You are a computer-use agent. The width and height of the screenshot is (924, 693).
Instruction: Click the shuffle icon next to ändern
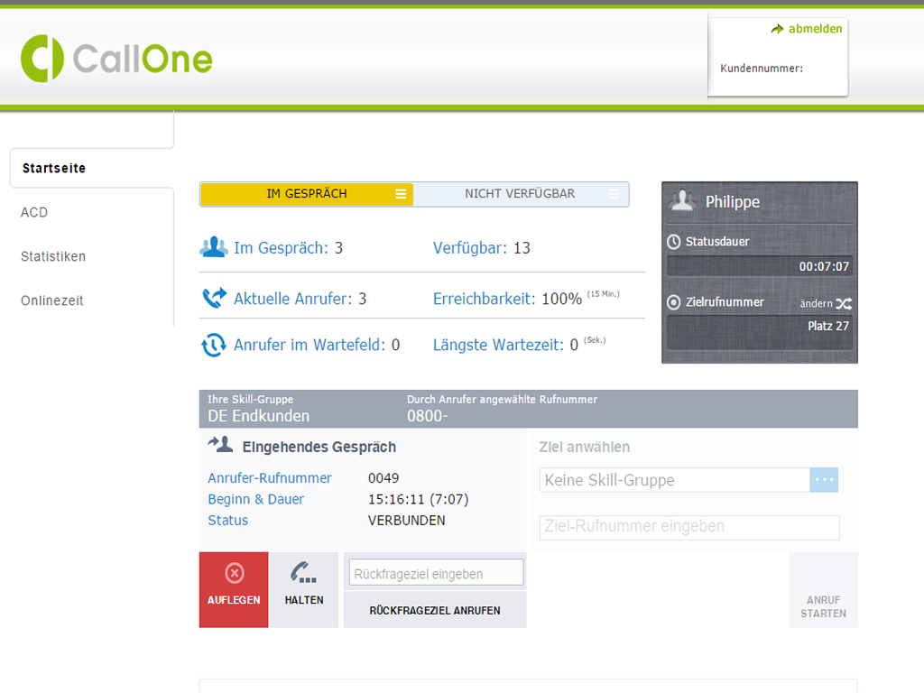pyautogui.click(x=844, y=304)
